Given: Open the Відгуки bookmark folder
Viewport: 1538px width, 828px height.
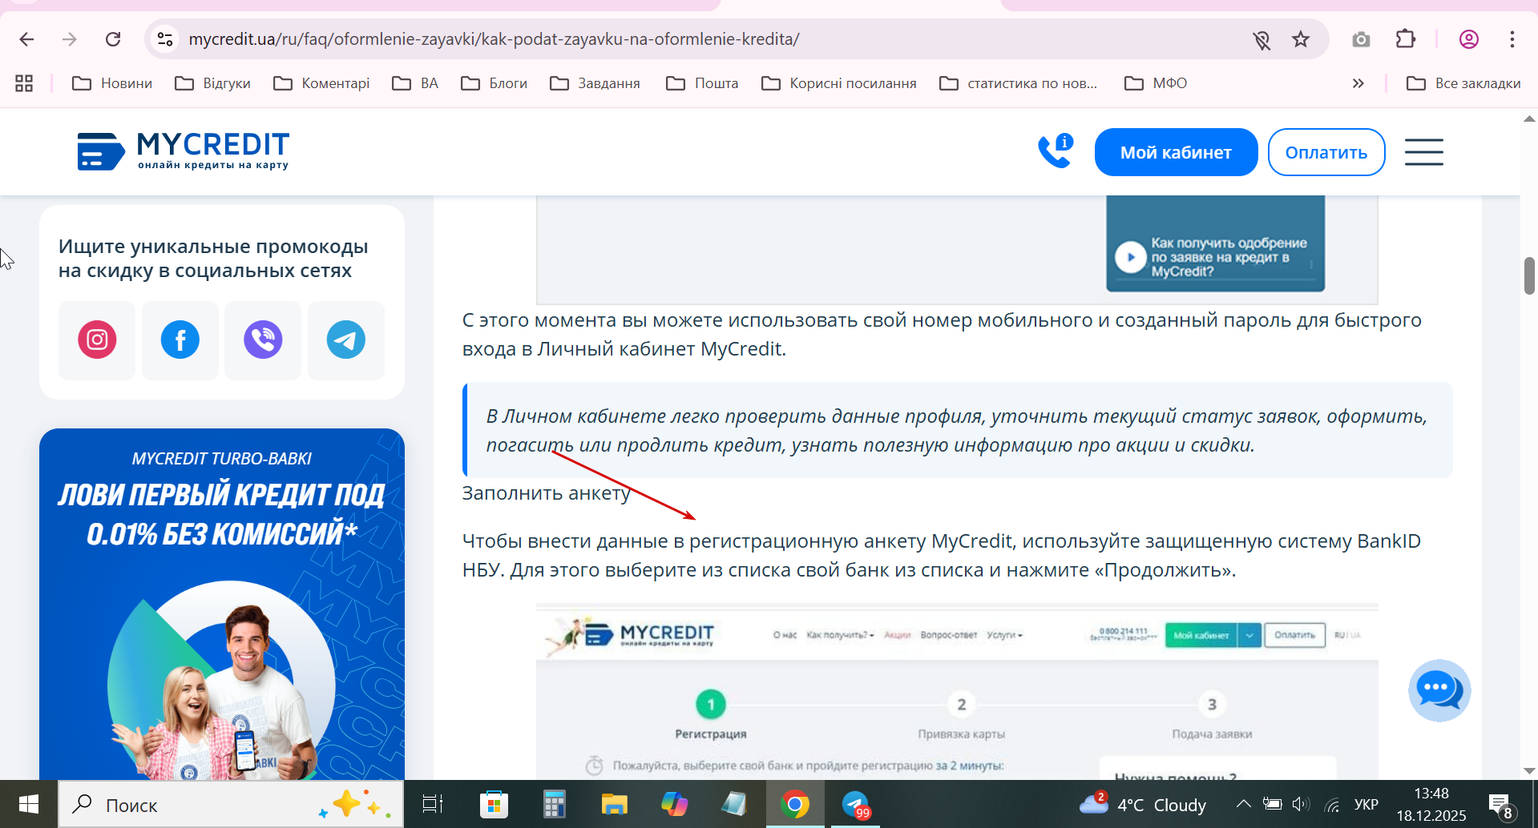Looking at the screenshot, I should (x=213, y=83).
